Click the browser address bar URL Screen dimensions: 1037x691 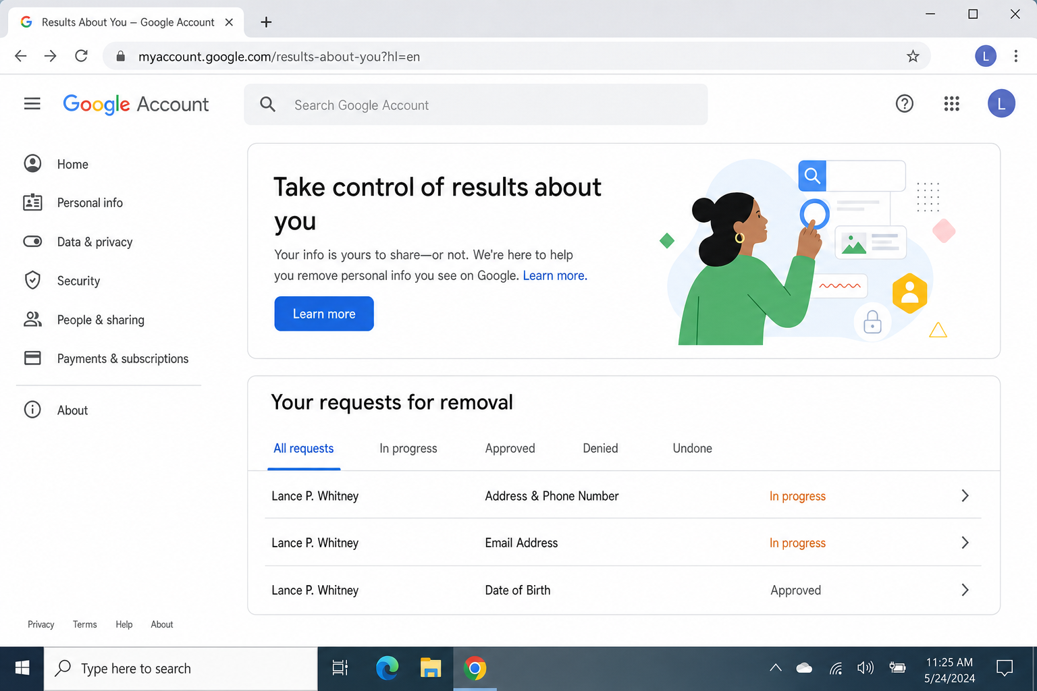(x=279, y=57)
